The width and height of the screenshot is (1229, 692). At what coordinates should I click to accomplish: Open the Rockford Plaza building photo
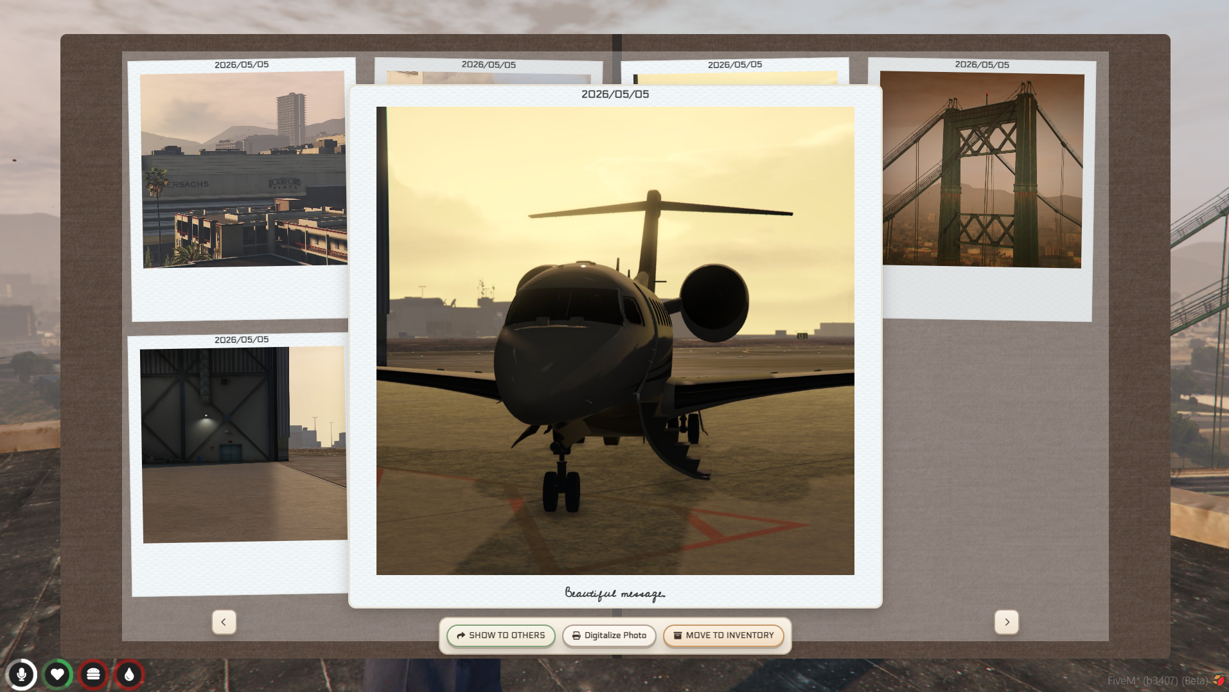coord(244,170)
